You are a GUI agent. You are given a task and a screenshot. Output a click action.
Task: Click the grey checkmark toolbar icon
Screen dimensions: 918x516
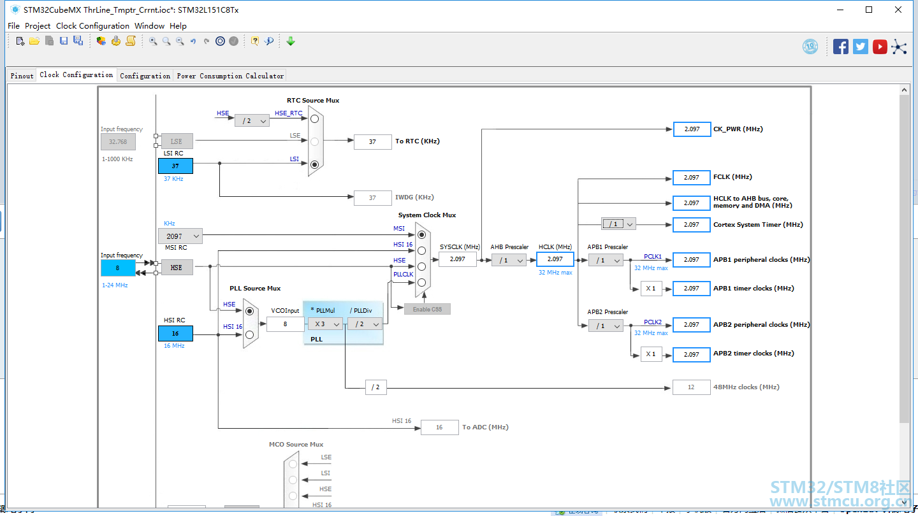pyautogui.click(x=234, y=41)
